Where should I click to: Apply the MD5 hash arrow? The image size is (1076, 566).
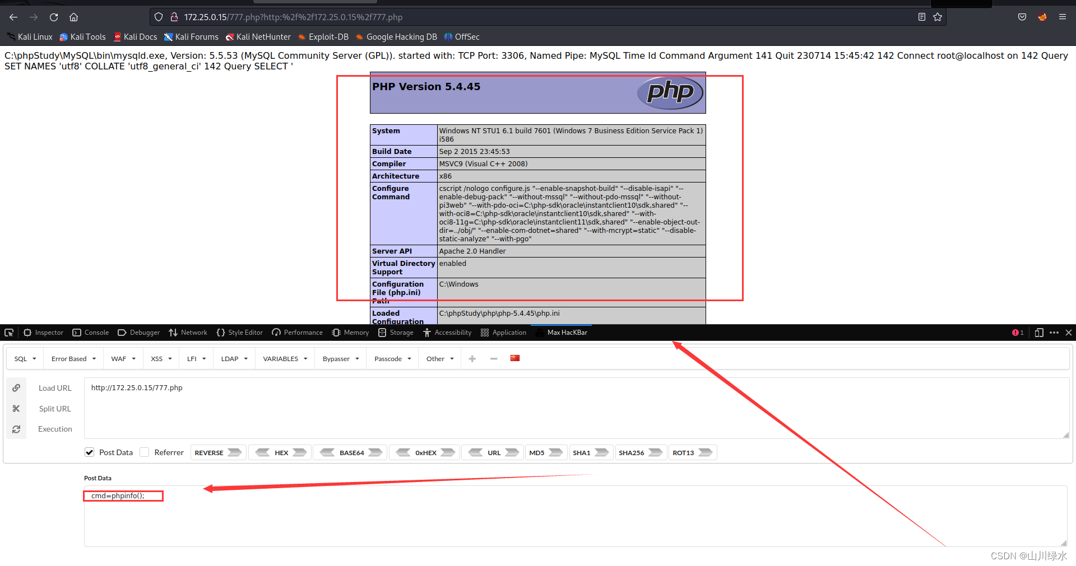pos(556,452)
